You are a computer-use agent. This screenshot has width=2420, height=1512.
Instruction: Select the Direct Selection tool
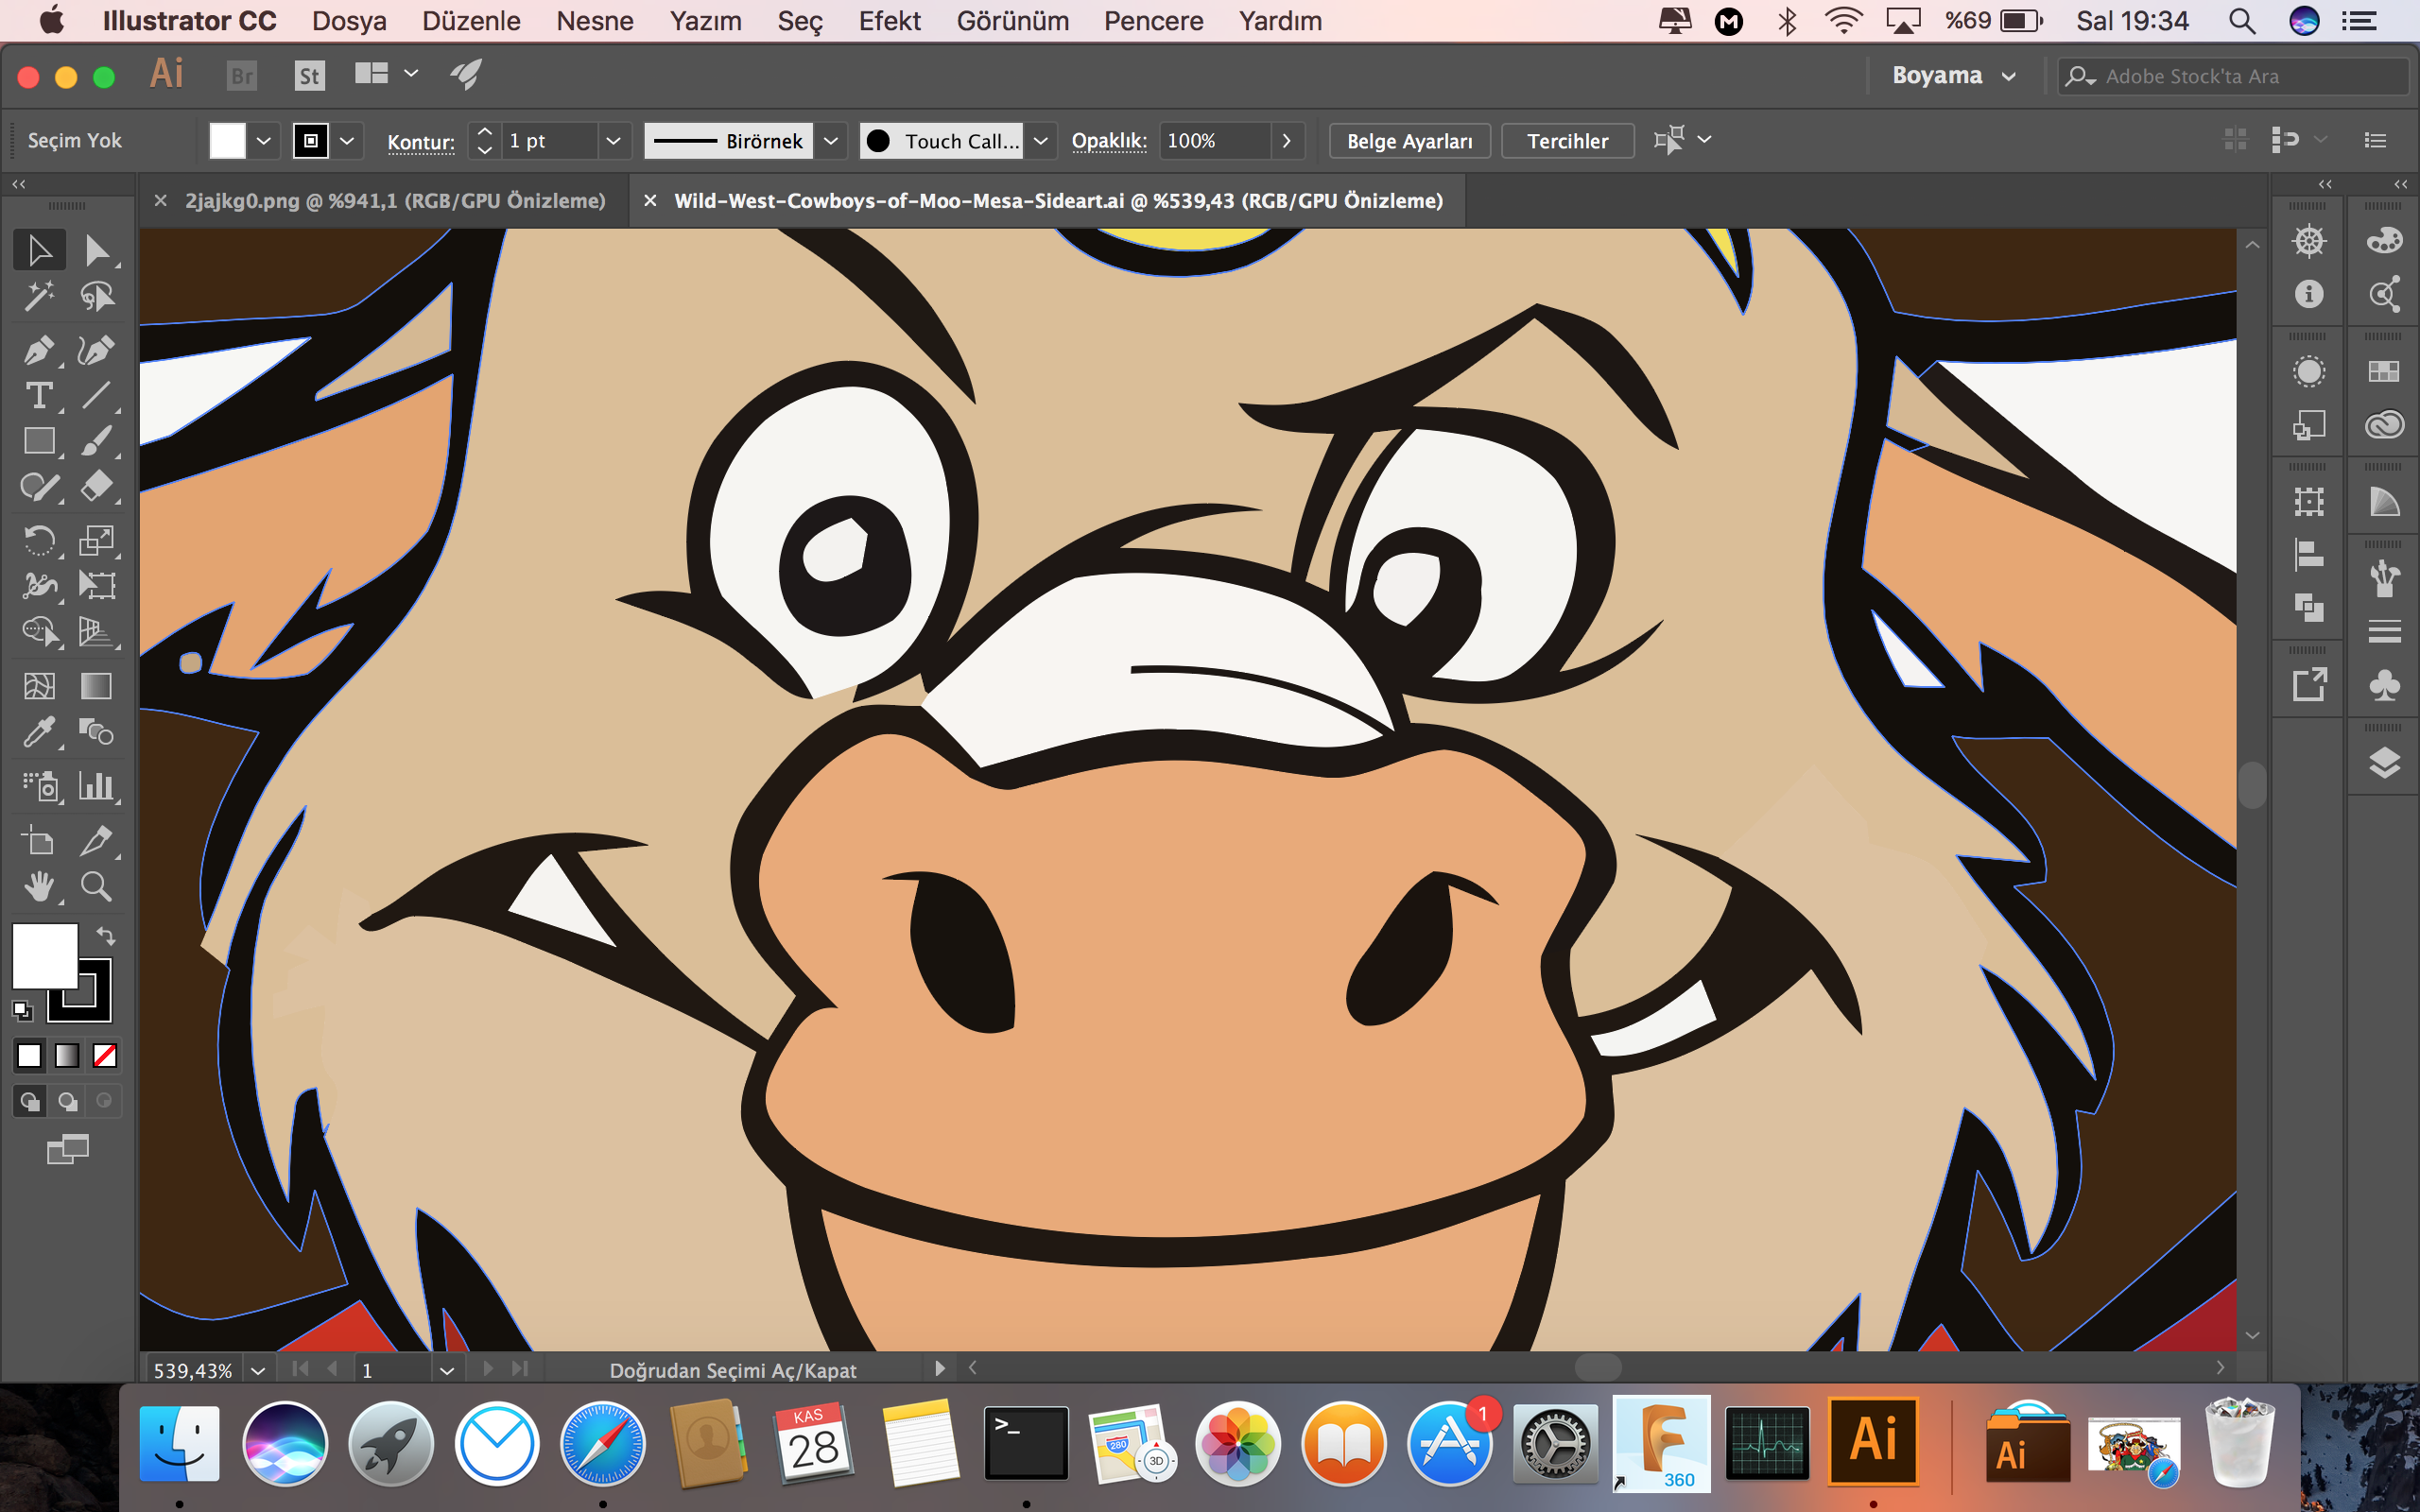point(96,250)
